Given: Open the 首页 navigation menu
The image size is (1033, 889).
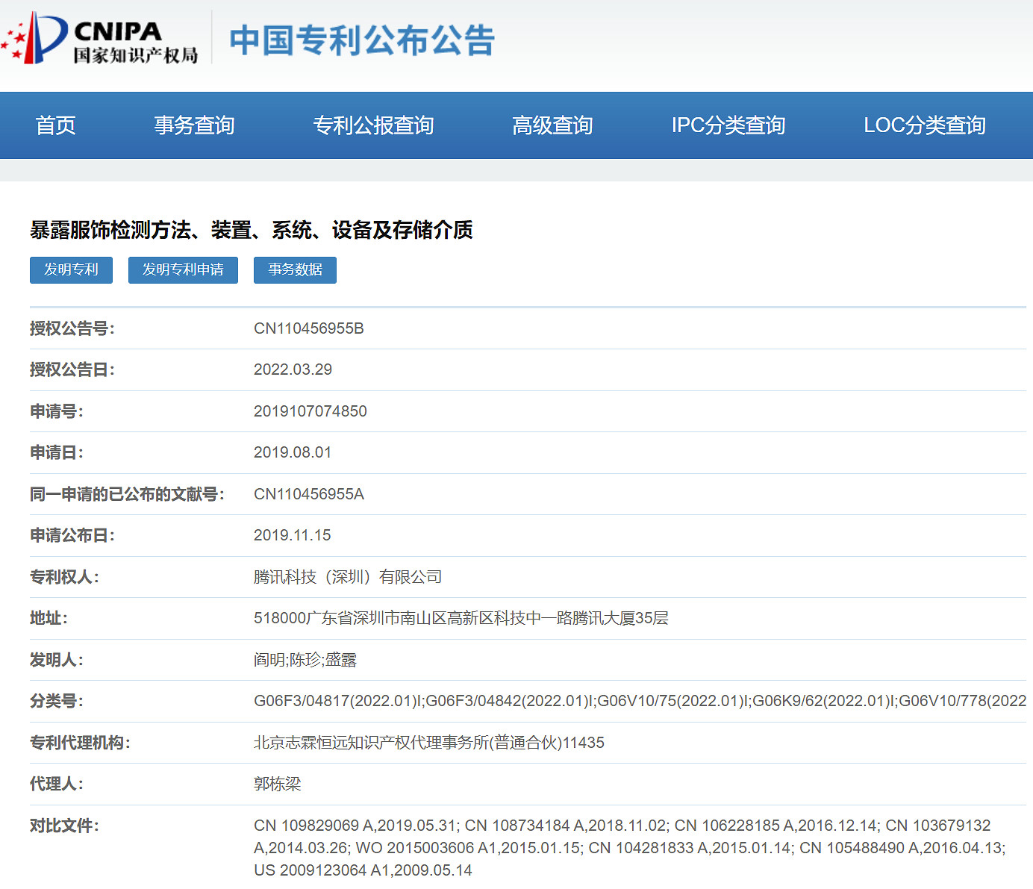Looking at the screenshot, I should pos(55,125).
